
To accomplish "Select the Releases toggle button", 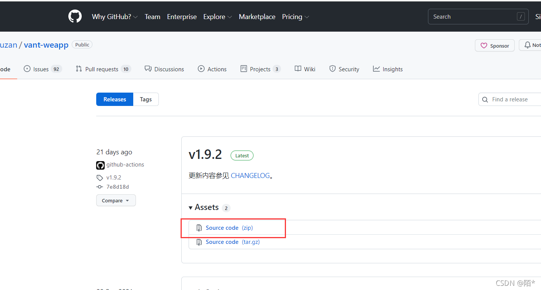I will (x=115, y=99).
